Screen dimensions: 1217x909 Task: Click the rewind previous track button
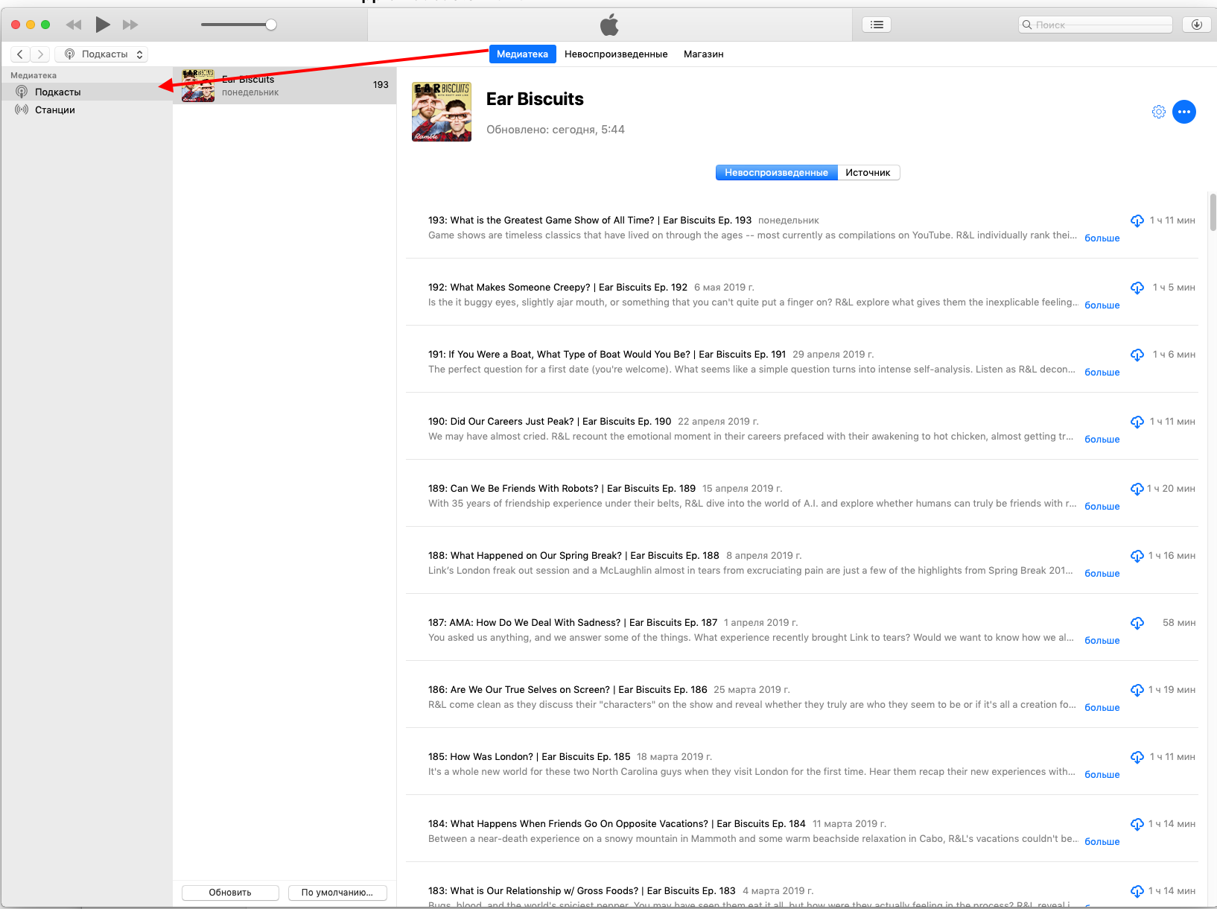74,25
